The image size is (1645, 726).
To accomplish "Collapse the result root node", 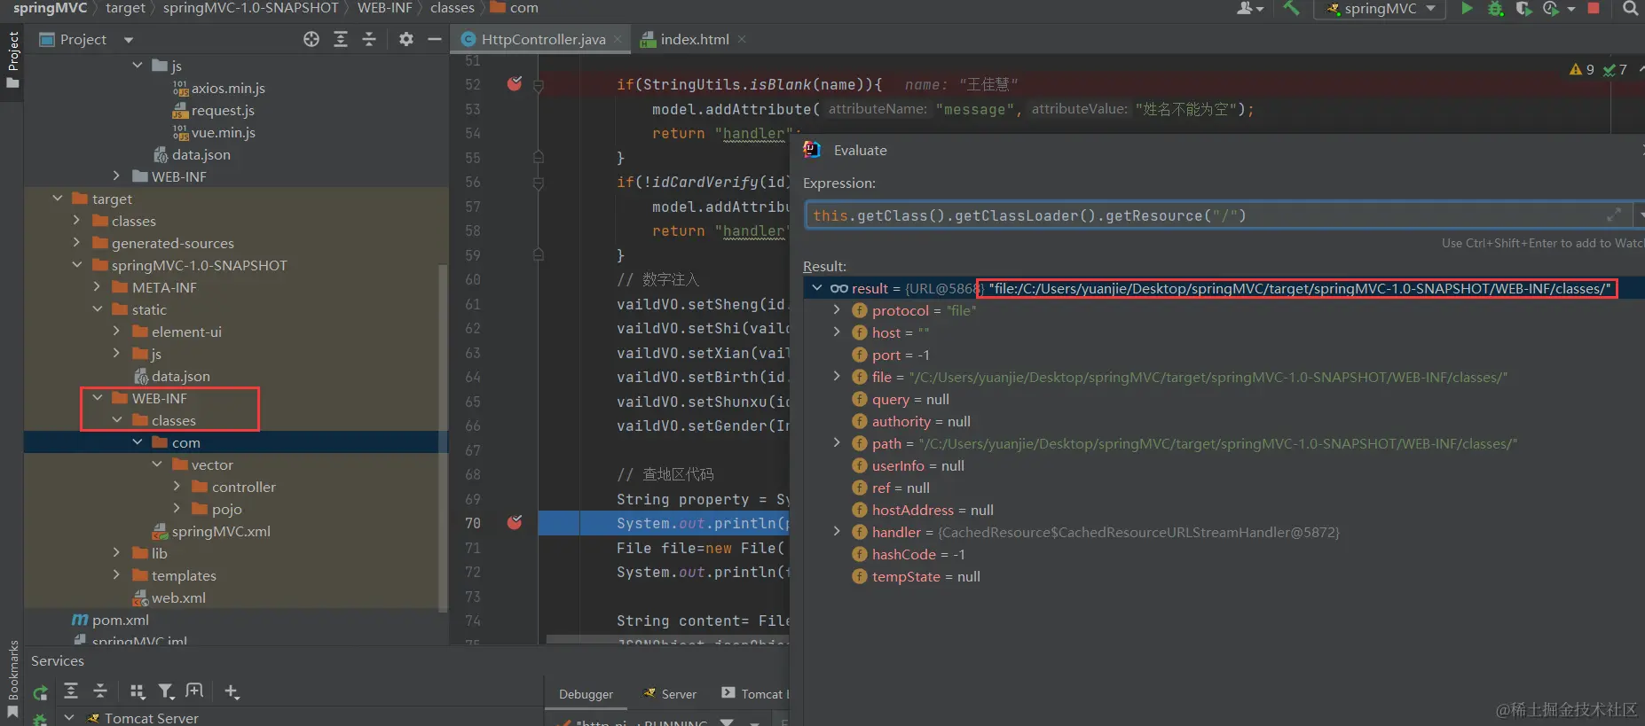I will click(x=817, y=288).
